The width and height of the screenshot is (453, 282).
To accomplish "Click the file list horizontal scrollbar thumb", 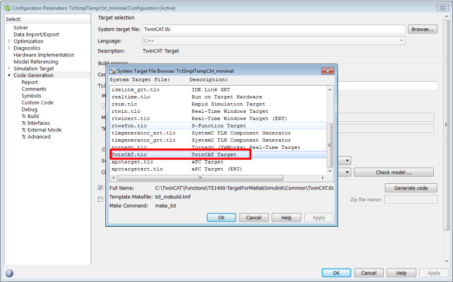I will tap(200, 178).
